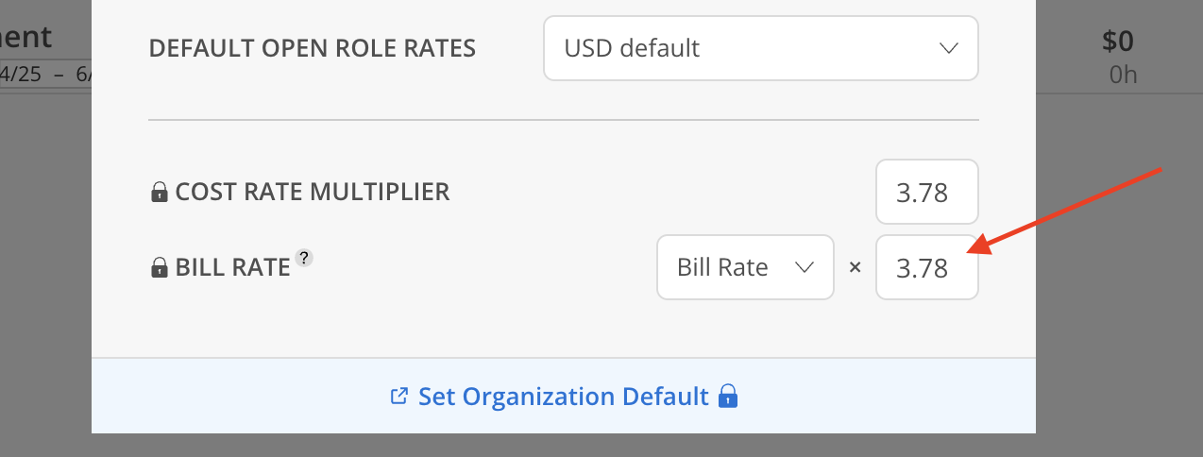Click the Bill Rate label text
Screen dimensions: 1203x457
point(232,267)
